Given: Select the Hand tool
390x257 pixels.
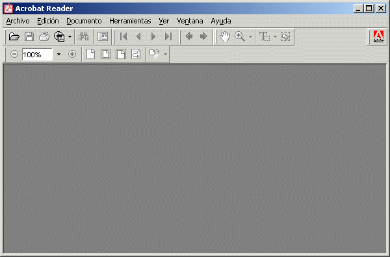Looking at the screenshot, I should (x=225, y=36).
